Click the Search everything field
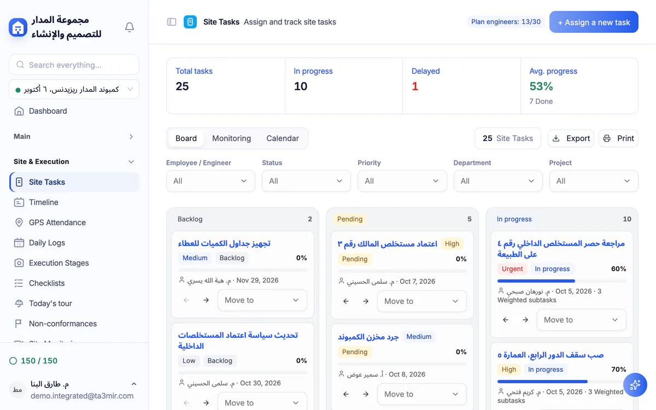Image resolution: width=656 pixels, height=410 pixels. [74, 65]
